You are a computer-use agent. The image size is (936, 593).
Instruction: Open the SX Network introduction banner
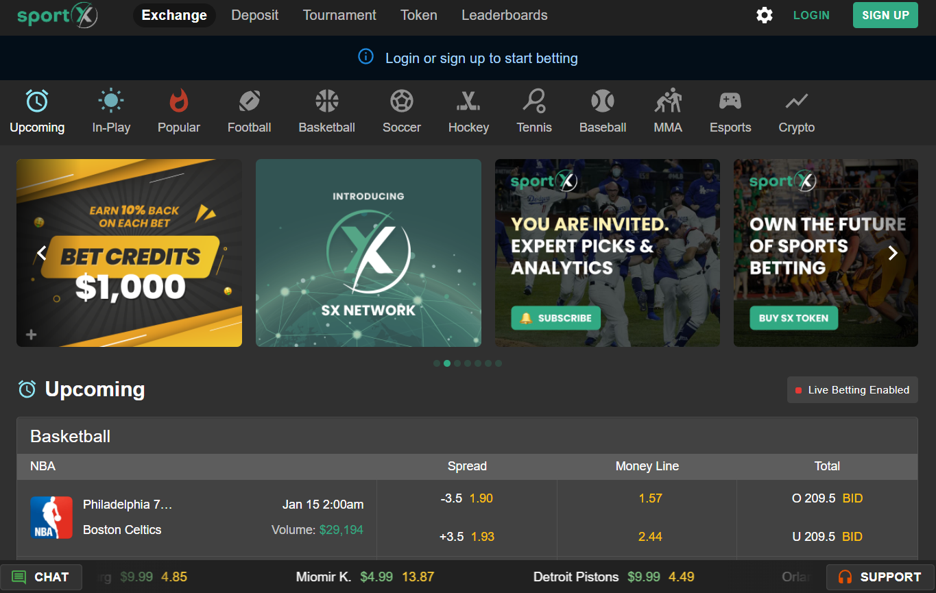tap(368, 253)
